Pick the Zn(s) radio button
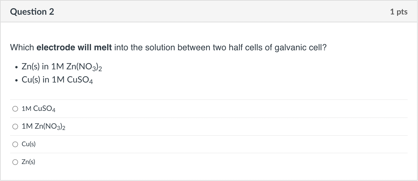 pyautogui.click(x=15, y=162)
